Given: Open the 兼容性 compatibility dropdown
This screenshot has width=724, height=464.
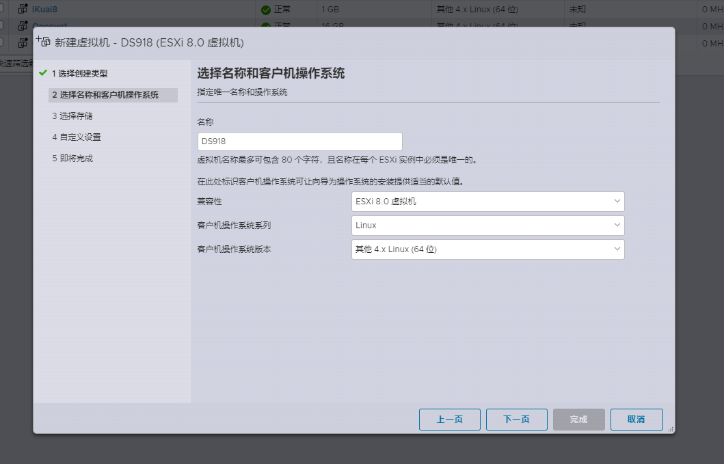Looking at the screenshot, I should (487, 202).
